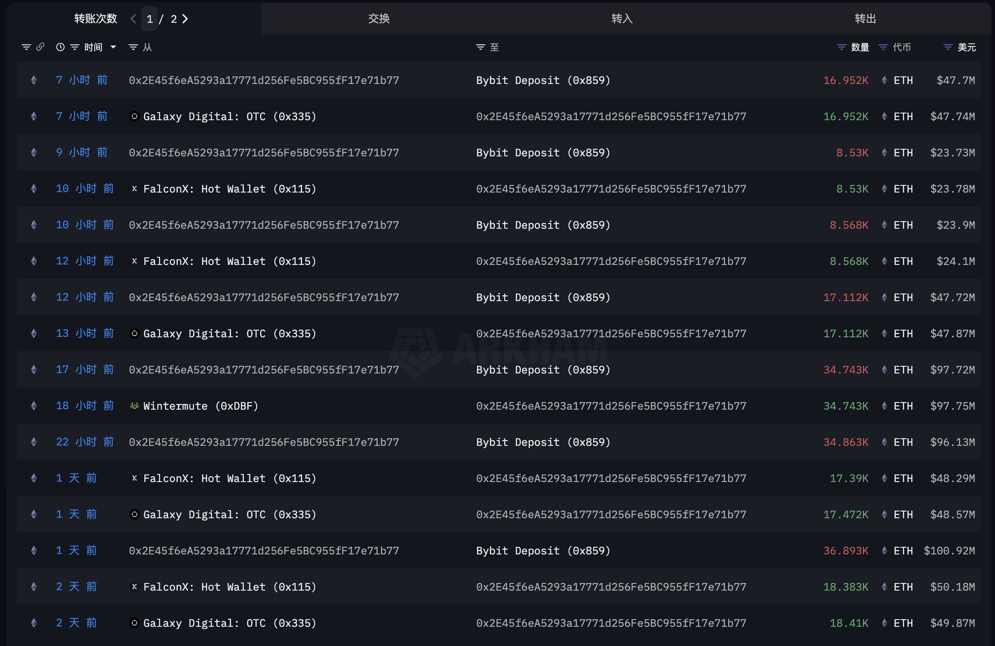Click Bybit Deposit link in first row
995x646 pixels.
coord(543,80)
